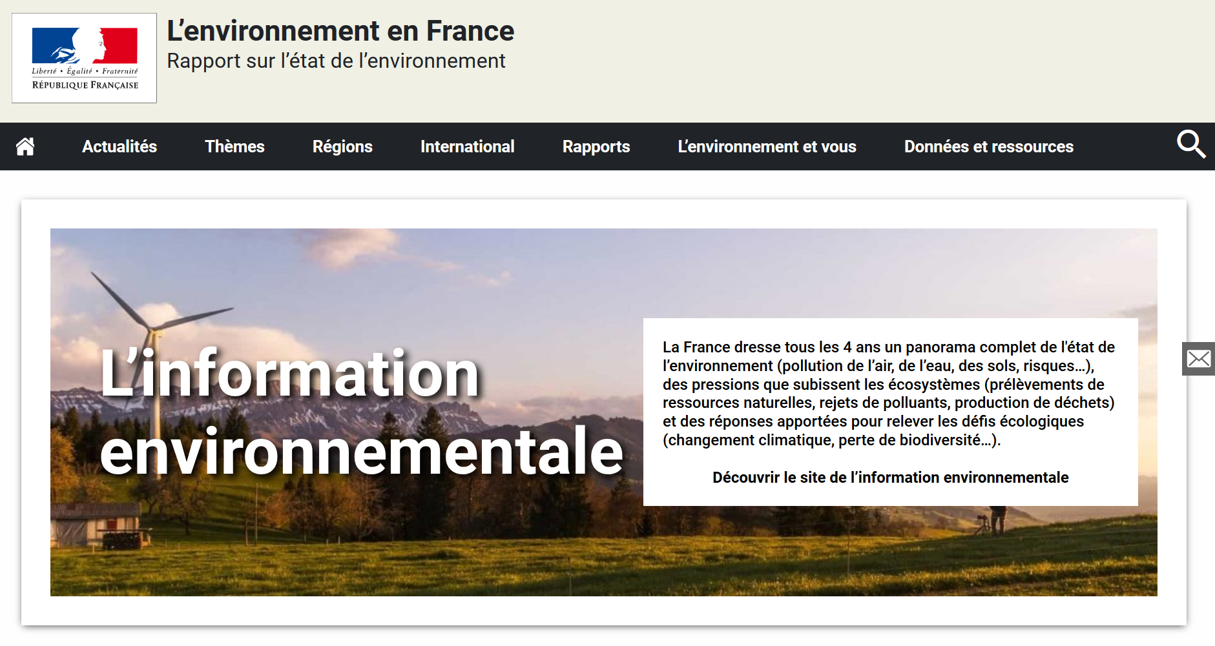Image resolution: width=1215 pixels, height=646 pixels.
Task: Open the Régions menu
Action: [x=342, y=146]
